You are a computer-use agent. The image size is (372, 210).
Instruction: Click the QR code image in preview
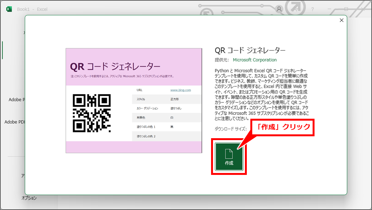(x=92, y=113)
